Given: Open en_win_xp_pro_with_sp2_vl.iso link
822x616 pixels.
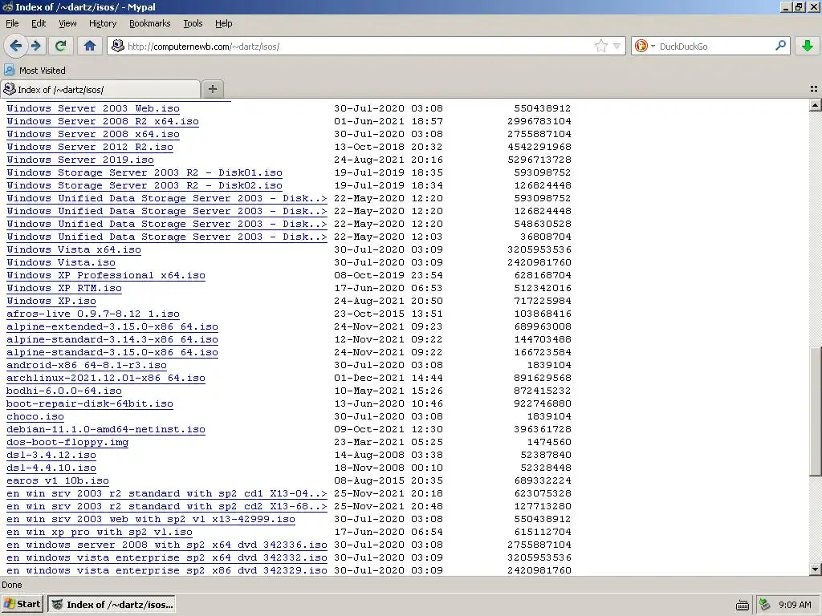Looking at the screenshot, I should point(100,532).
